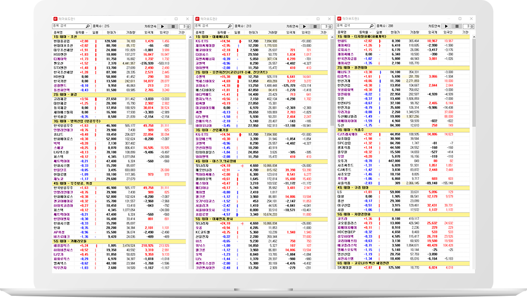Type in the 종목 검색 field of 테마보드판2
Image resolution: width=527 pixels, height=298 pixels.
click(x=209, y=26)
